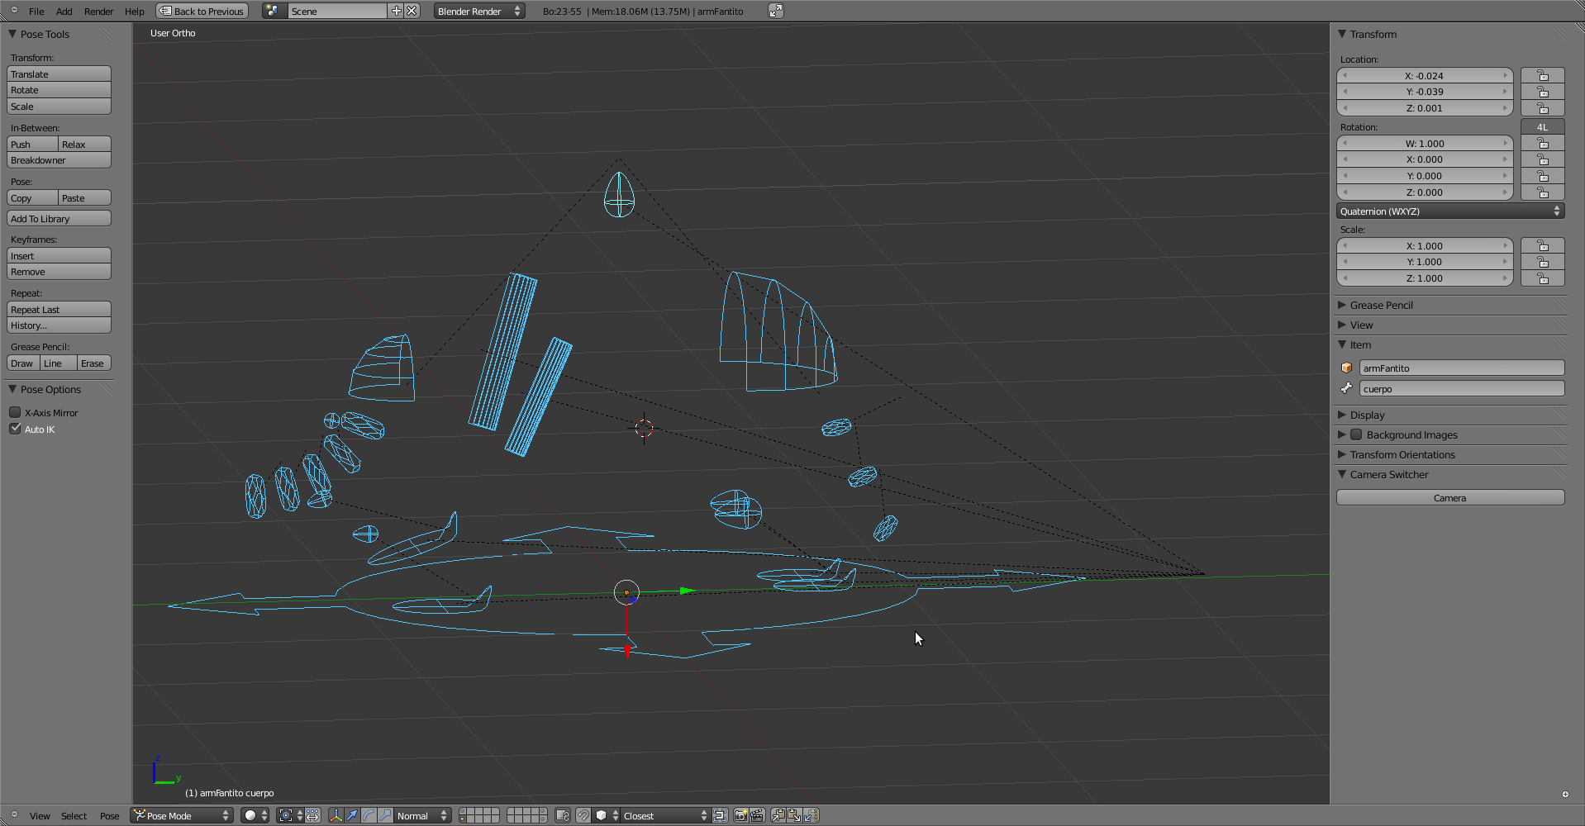
Task: Open the Render menu
Action: [98, 12]
